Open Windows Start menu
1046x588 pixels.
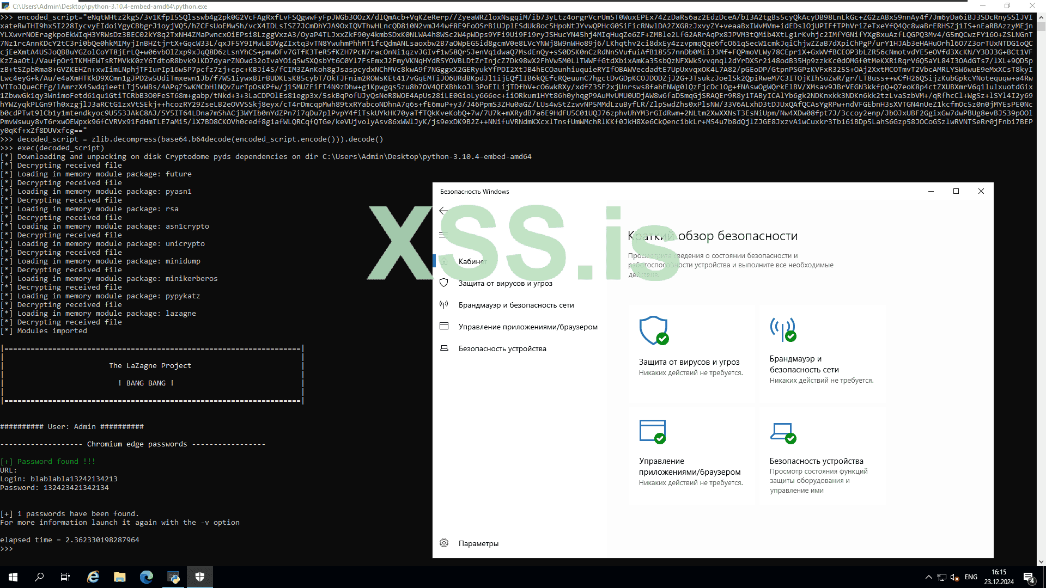13,577
